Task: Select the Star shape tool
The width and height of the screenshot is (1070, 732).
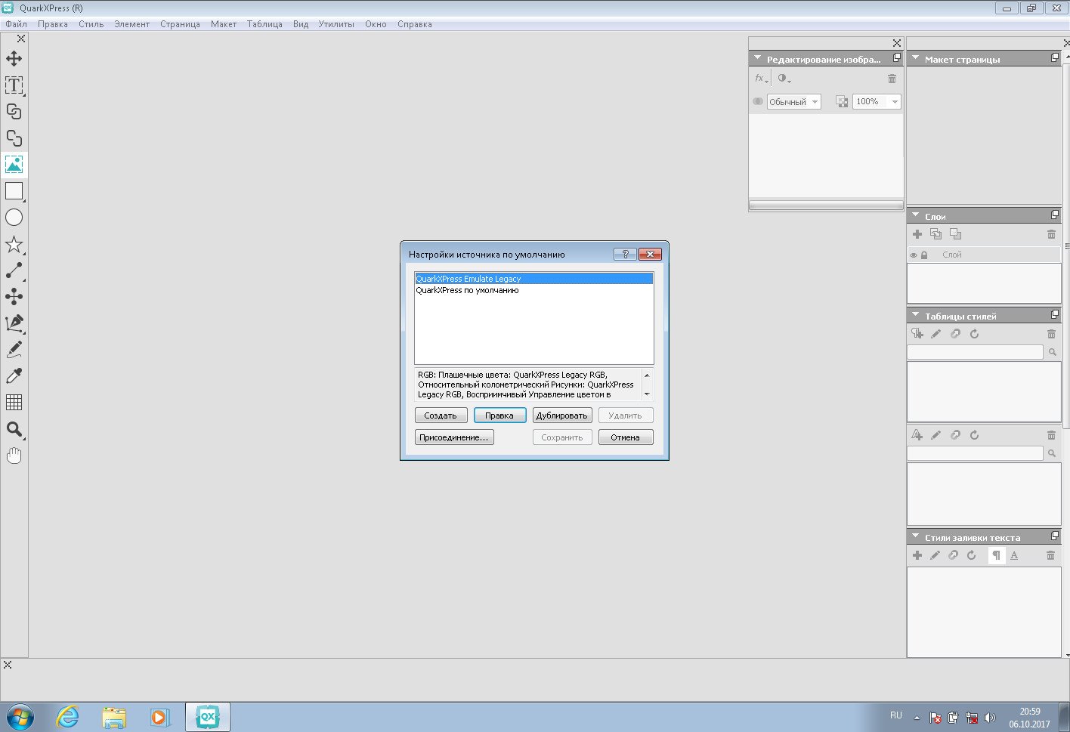Action: click(x=14, y=244)
